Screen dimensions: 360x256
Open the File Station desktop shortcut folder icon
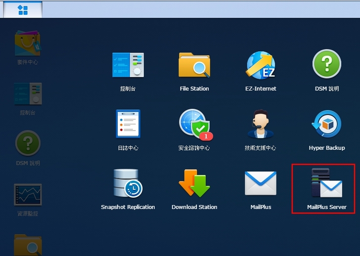tap(28, 245)
